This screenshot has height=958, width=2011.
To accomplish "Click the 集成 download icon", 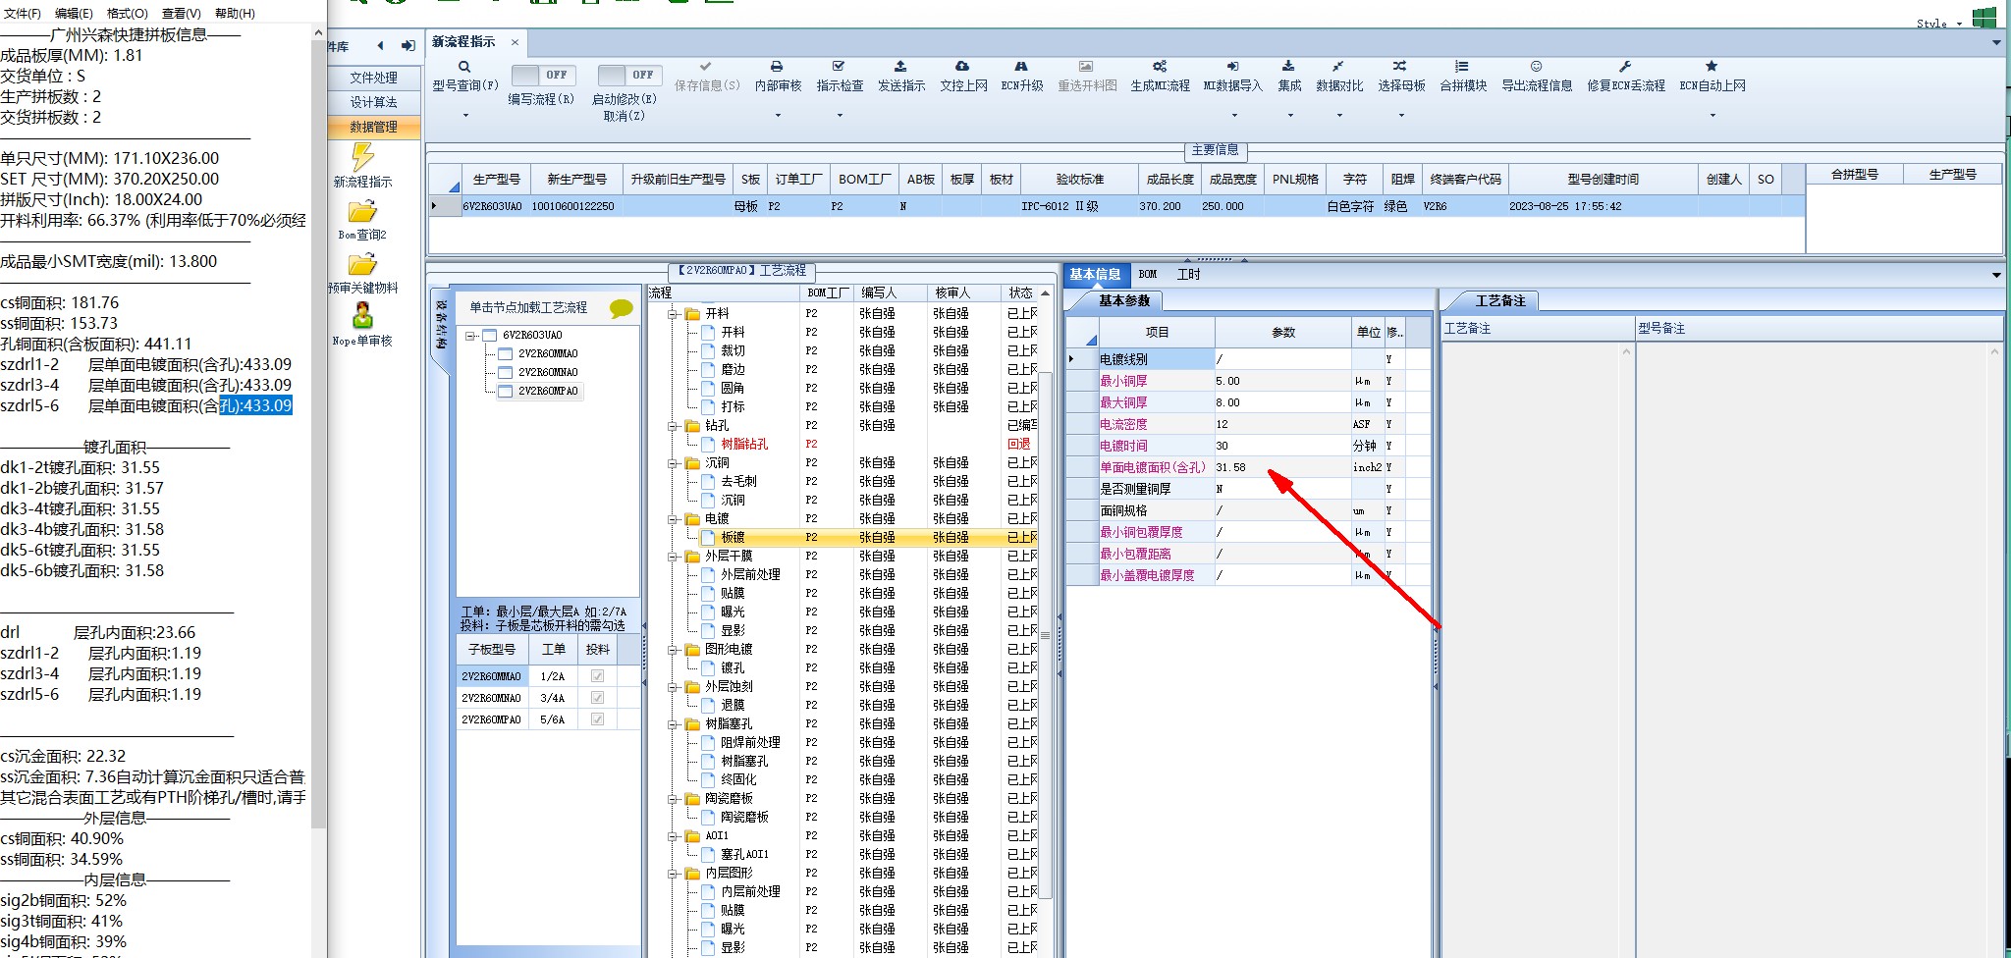I will click(x=1288, y=67).
